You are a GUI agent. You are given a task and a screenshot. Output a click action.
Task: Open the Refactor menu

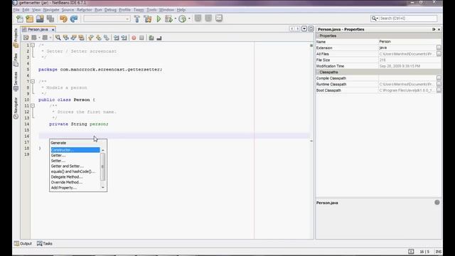[x=84, y=9]
